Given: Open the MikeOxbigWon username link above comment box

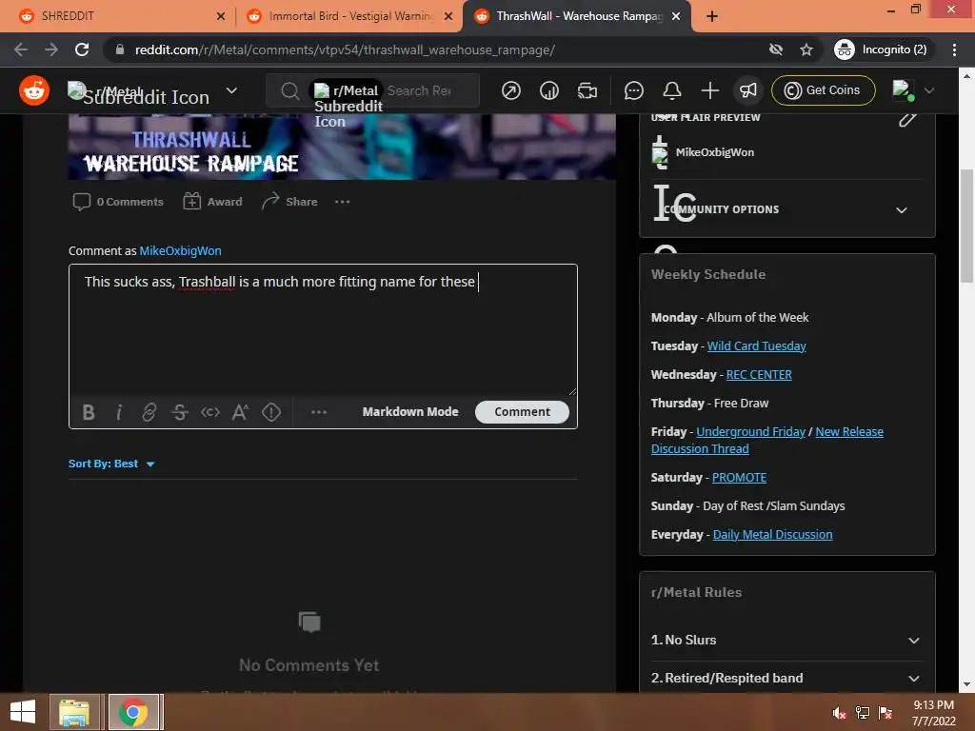Looking at the screenshot, I should [x=180, y=250].
